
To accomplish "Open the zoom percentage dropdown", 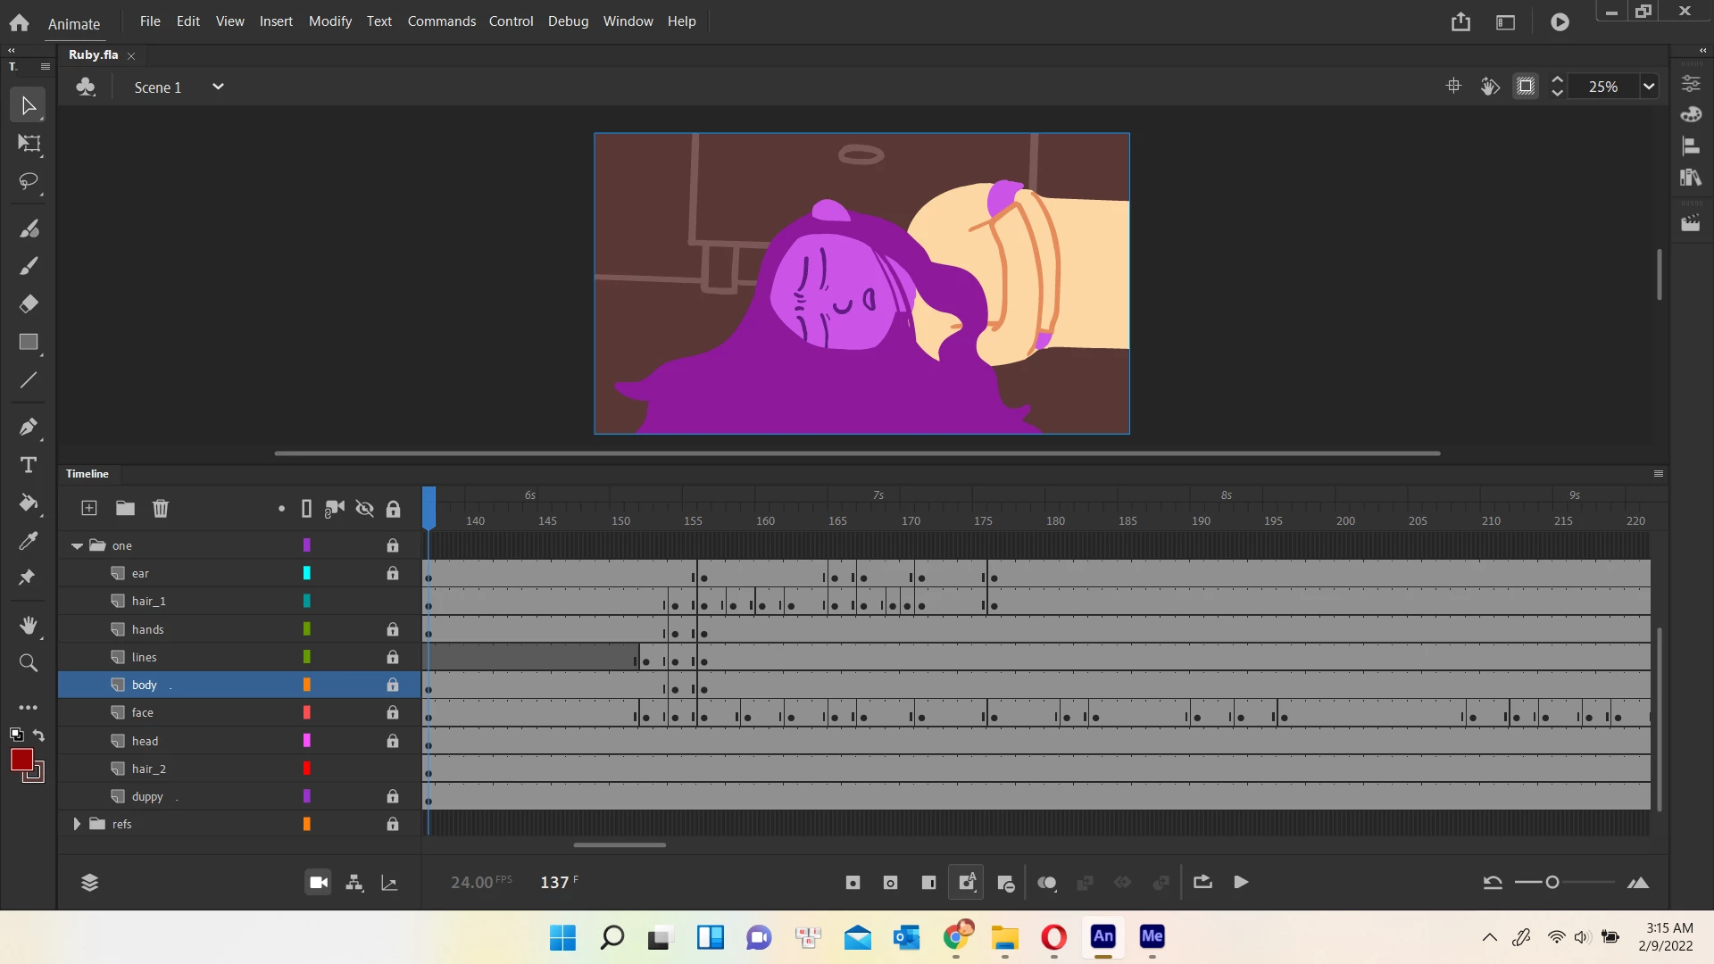I will pos(1649,87).
